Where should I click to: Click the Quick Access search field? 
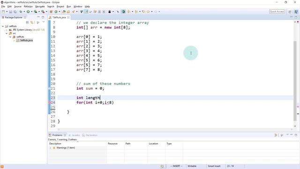[x=277, y=12]
